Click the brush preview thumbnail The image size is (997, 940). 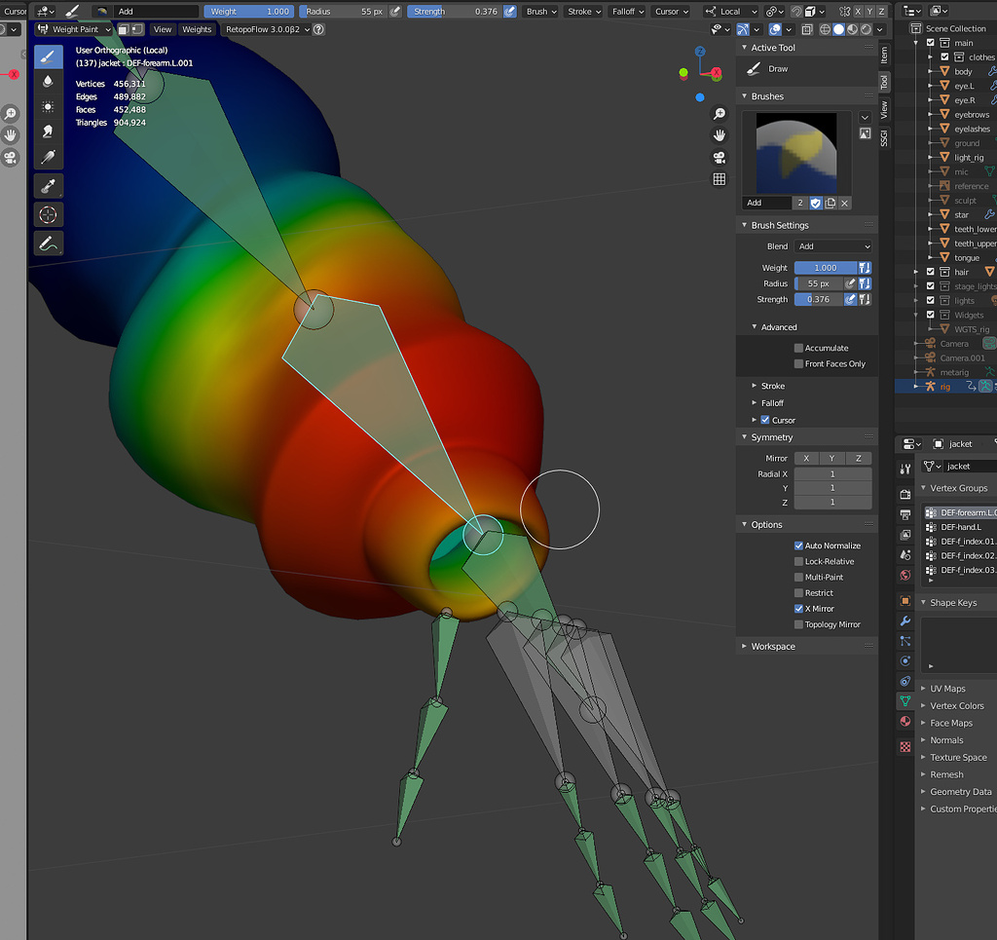coord(796,153)
